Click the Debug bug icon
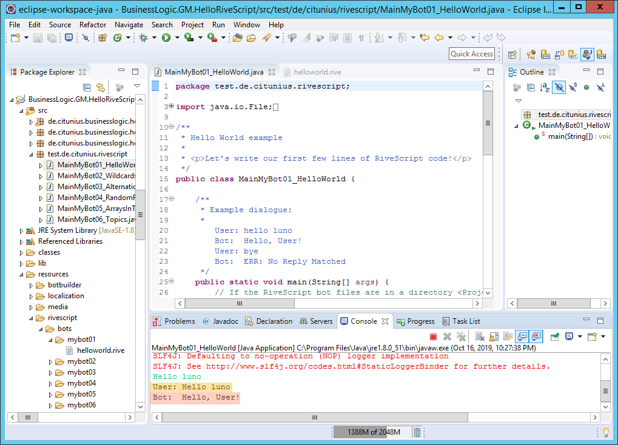Image resolution: width=618 pixels, height=445 pixels. (x=144, y=38)
